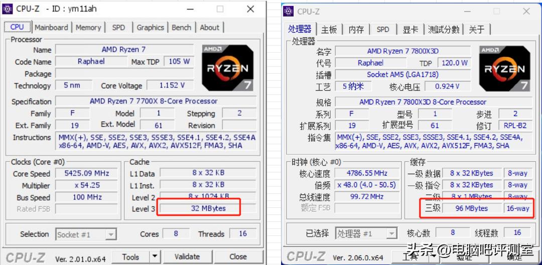This screenshot has width=542, height=265.
Task: Click the Tools button
Action: click(x=130, y=256)
